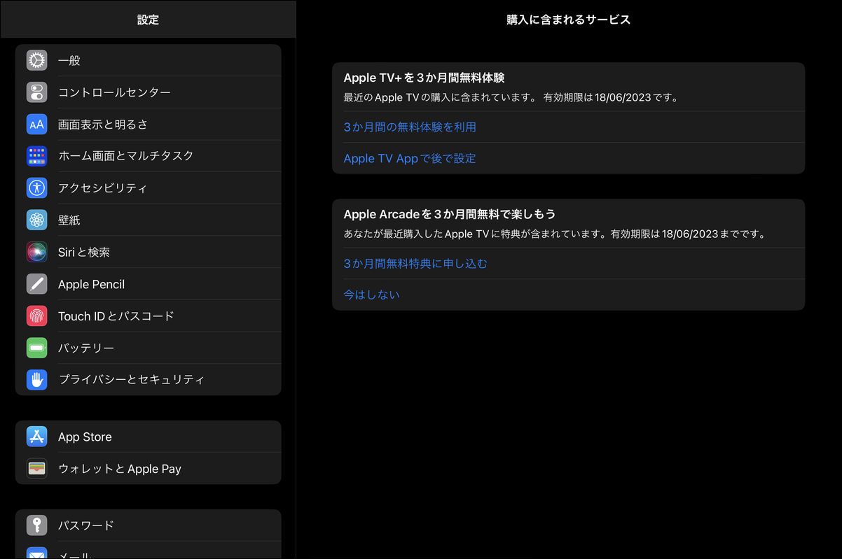842x559 pixels.
Task: Click Apple Arcade expiry description text
Action: pyautogui.click(x=556, y=234)
